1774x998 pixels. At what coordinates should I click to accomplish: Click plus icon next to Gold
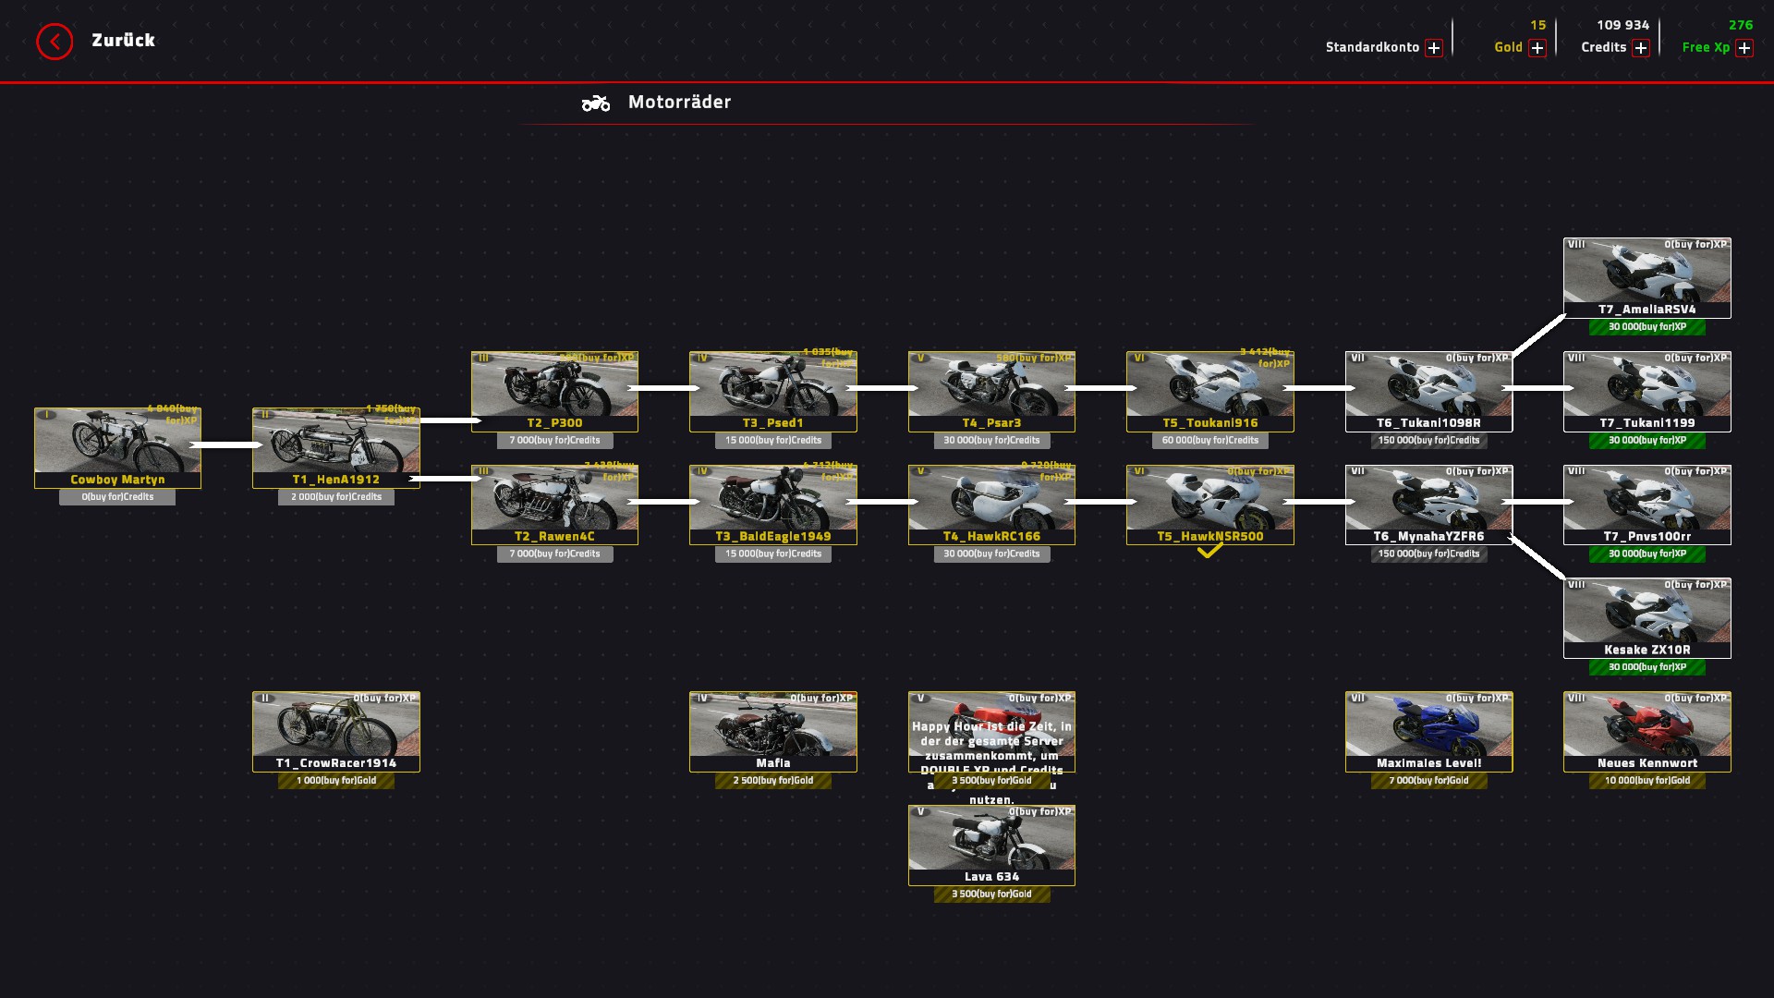1537,48
